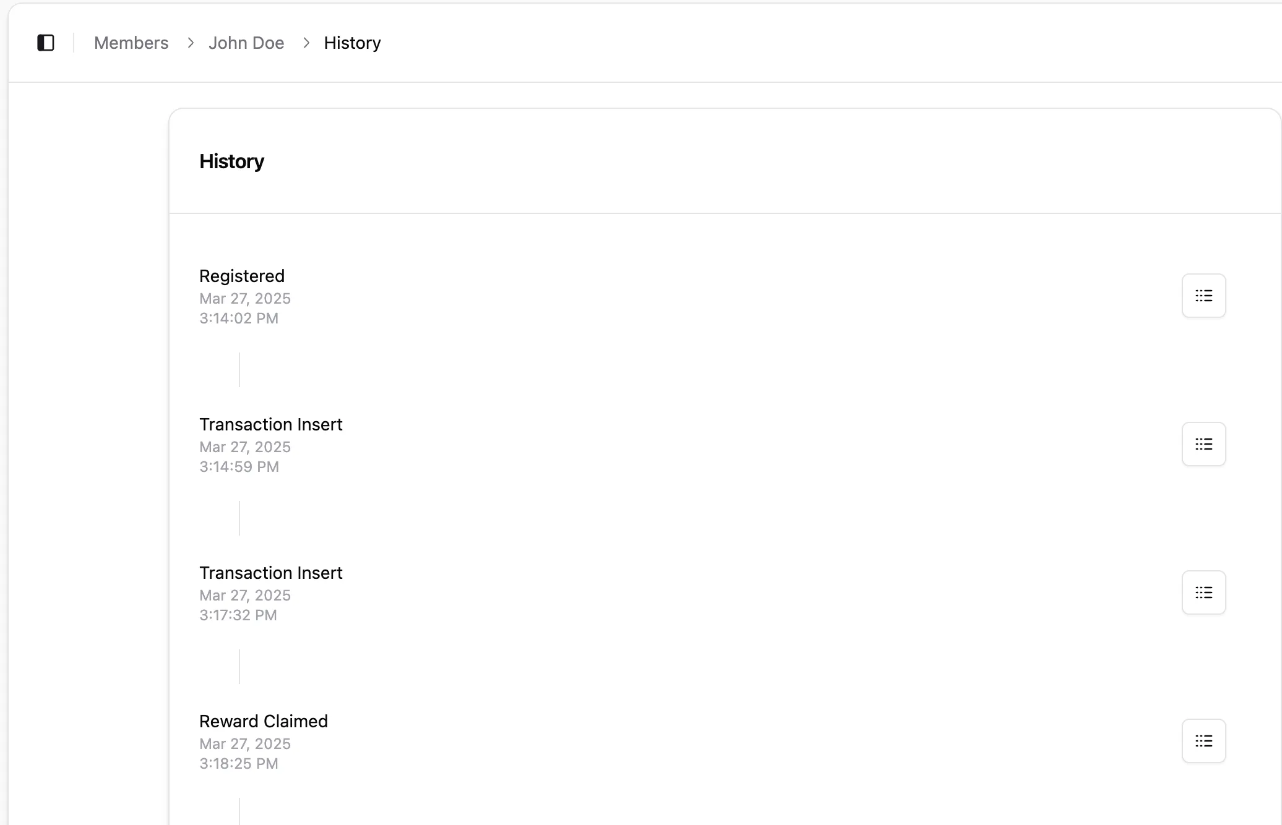Click the 3:14:02 PM timestamp

[239, 318]
